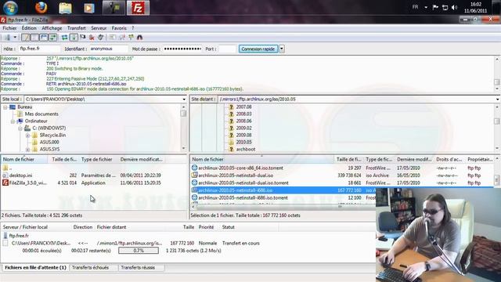Sort local list by Dernière modification
This screenshot has width=501, height=282.
[141, 159]
